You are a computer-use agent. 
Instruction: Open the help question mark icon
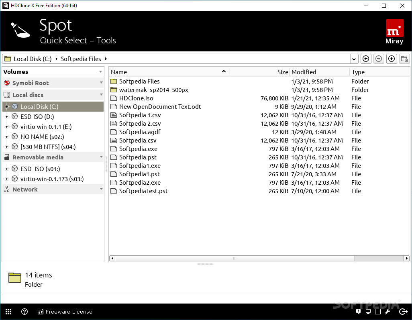[x=24, y=312]
